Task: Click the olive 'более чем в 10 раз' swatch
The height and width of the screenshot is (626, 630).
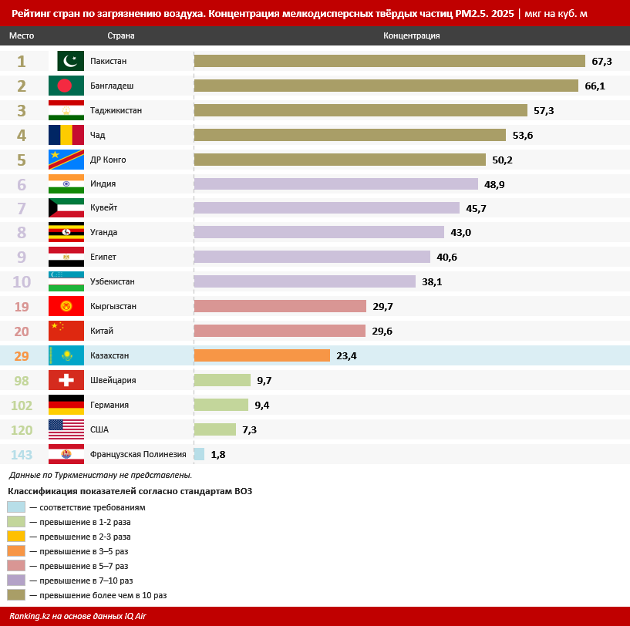Action: 16,595
